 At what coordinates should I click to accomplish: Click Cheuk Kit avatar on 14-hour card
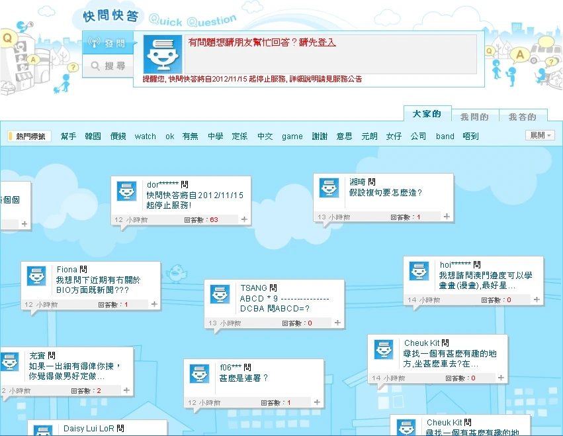point(384,349)
